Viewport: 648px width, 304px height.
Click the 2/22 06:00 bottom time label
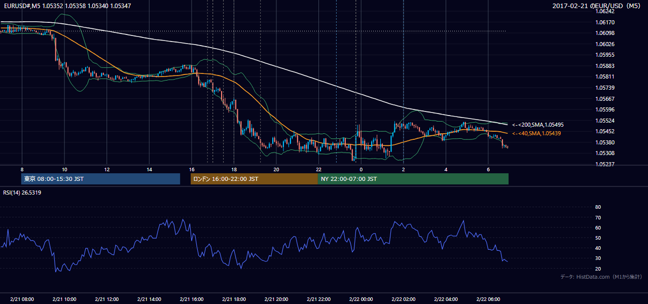pyautogui.click(x=488, y=299)
